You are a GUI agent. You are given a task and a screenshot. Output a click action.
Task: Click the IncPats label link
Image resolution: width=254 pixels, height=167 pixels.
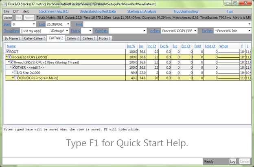pyautogui.click(x=155, y=31)
